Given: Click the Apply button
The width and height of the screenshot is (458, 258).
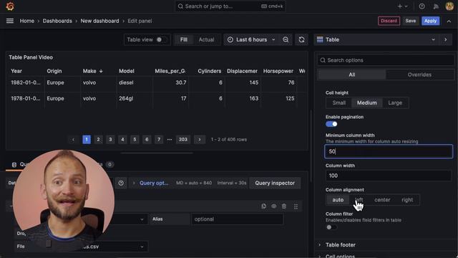Looking at the screenshot, I should pos(430,21).
